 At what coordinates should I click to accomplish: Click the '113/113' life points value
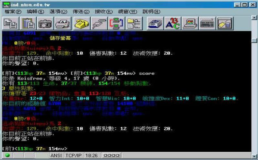(28, 83)
